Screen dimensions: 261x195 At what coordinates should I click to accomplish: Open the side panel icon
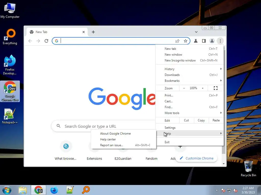[x=204, y=41]
